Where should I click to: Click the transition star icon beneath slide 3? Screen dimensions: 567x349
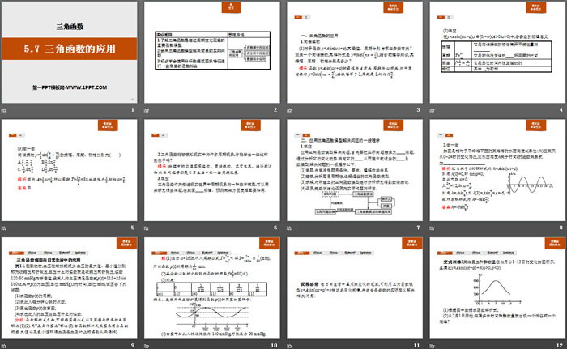coord(289,110)
